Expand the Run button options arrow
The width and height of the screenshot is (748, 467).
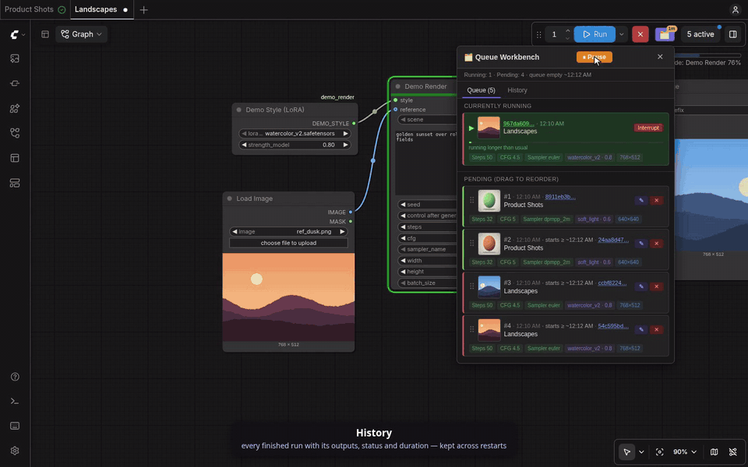[621, 34]
